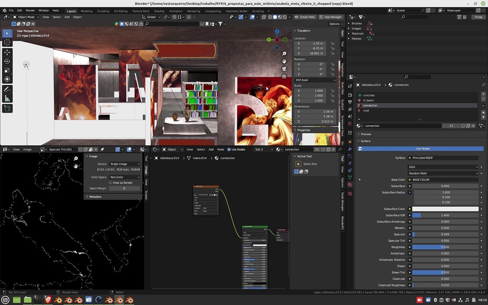The image size is (488, 305).
Task: Toggle node editor pin icon
Action: click(340, 150)
